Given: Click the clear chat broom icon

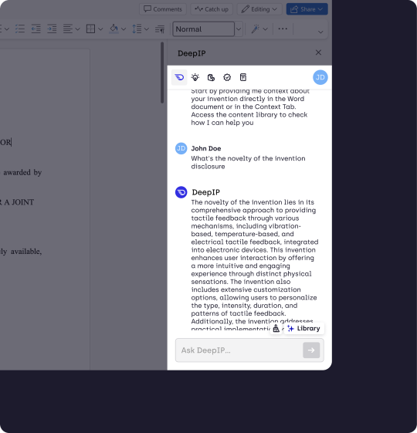Looking at the screenshot, I should click(x=276, y=328).
